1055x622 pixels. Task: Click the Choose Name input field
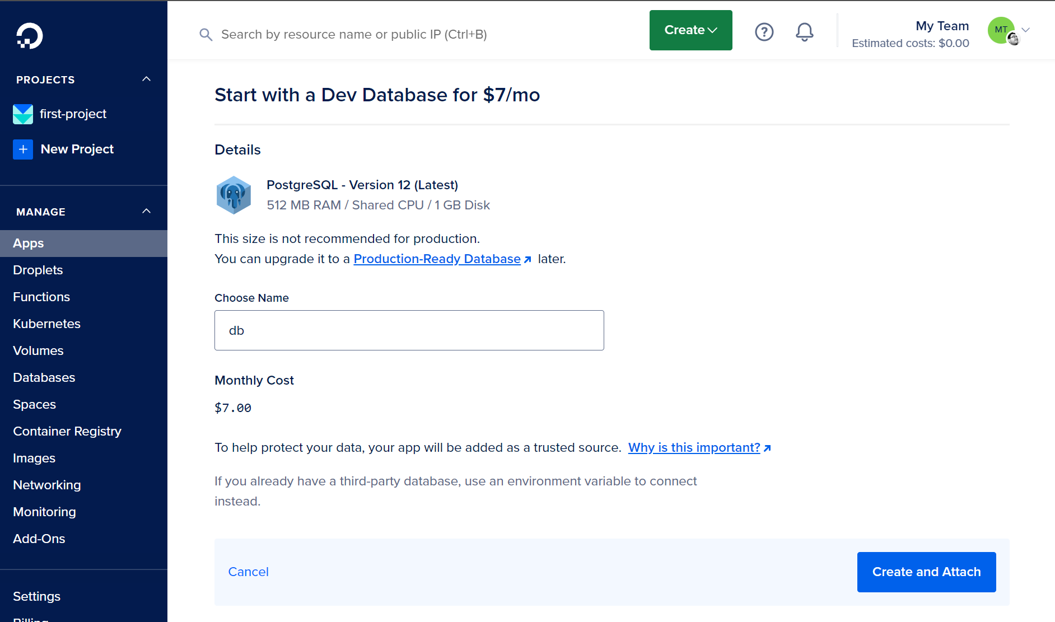(x=409, y=330)
